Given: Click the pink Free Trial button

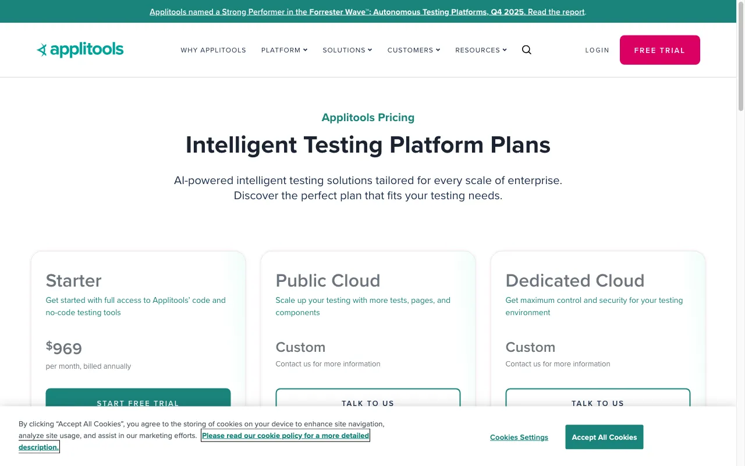Looking at the screenshot, I should [660, 50].
